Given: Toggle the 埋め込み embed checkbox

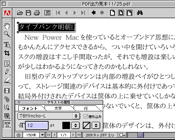Looking at the screenshot, I should click(86, 116).
